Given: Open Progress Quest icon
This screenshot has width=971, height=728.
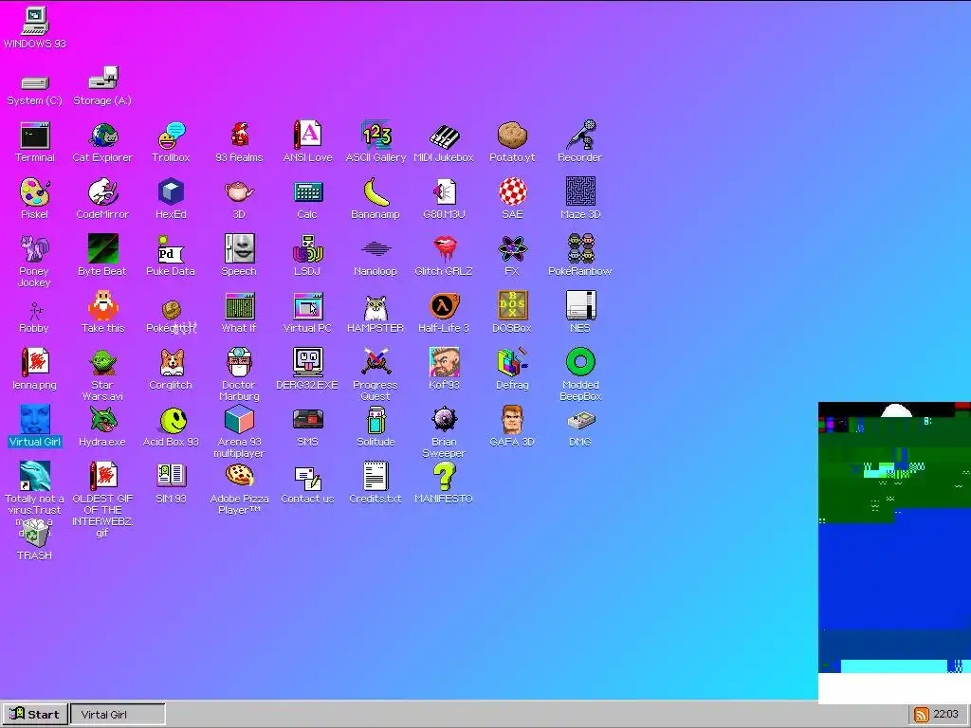Looking at the screenshot, I should pyautogui.click(x=376, y=363).
